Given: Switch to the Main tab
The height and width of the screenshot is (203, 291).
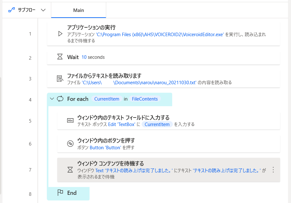Looking at the screenshot, I should [79, 10].
